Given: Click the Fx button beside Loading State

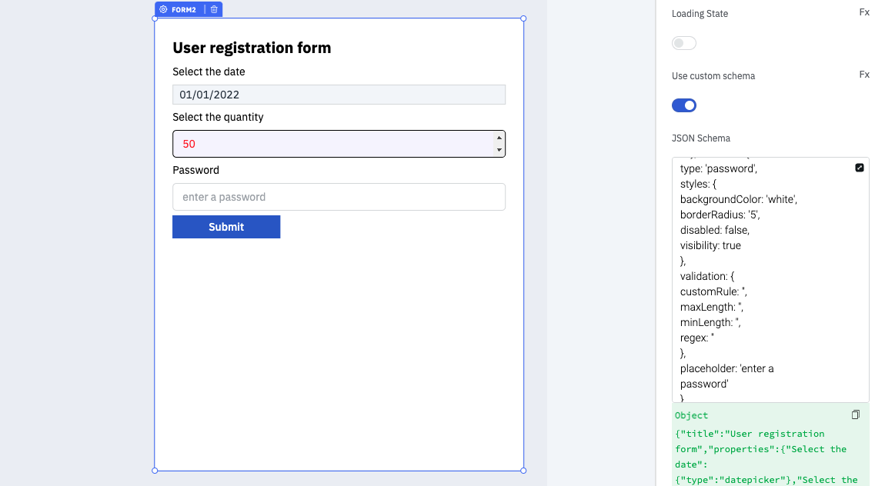Looking at the screenshot, I should click(x=864, y=12).
